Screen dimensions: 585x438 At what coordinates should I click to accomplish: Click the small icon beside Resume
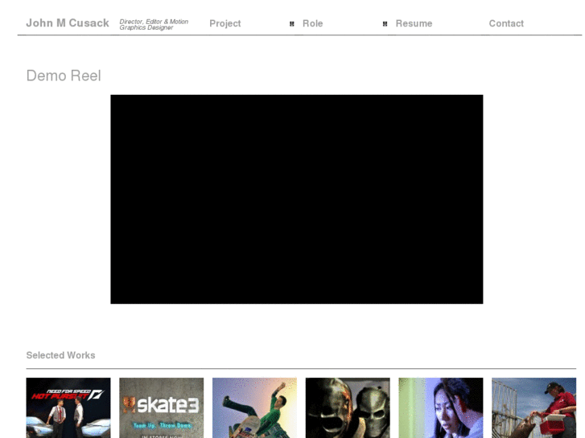[385, 24]
